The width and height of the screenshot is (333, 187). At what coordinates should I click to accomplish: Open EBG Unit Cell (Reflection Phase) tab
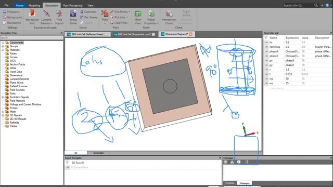pyautogui.click(x=87, y=34)
